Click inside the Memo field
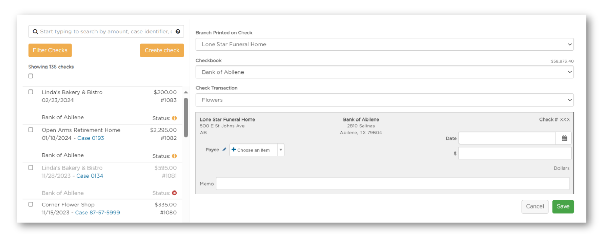Viewport: 609px width, 234px height. [383, 184]
